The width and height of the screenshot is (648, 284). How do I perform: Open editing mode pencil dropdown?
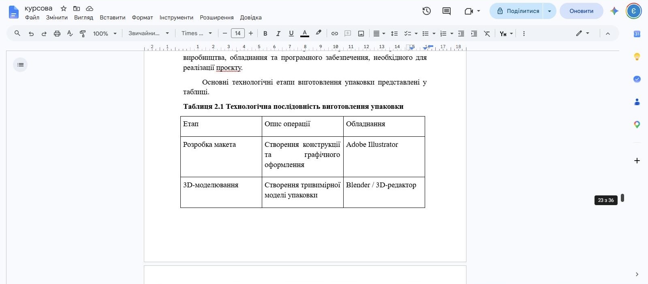click(x=583, y=34)
